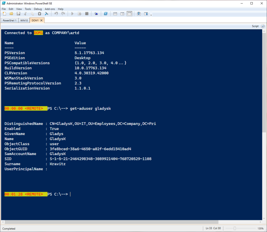
Task: Toggle the script pane to the right
Action: tap(122, 14)
